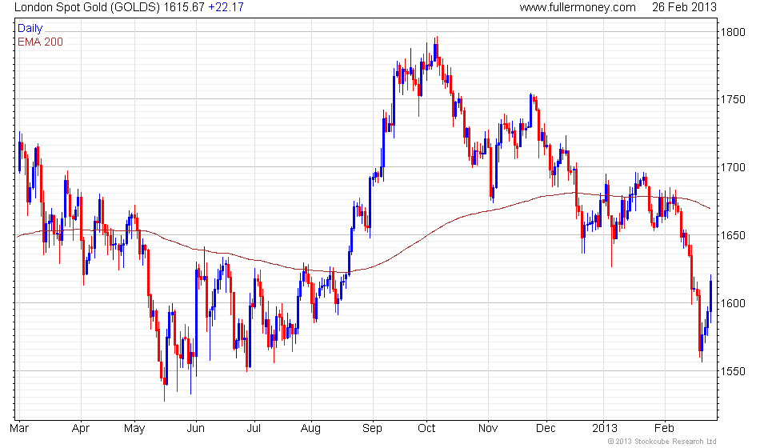Click the chart title 'London Spot Gold (GOLDS)'
The height and width of the screenshot is (448, 784).
tap(87, 7)
